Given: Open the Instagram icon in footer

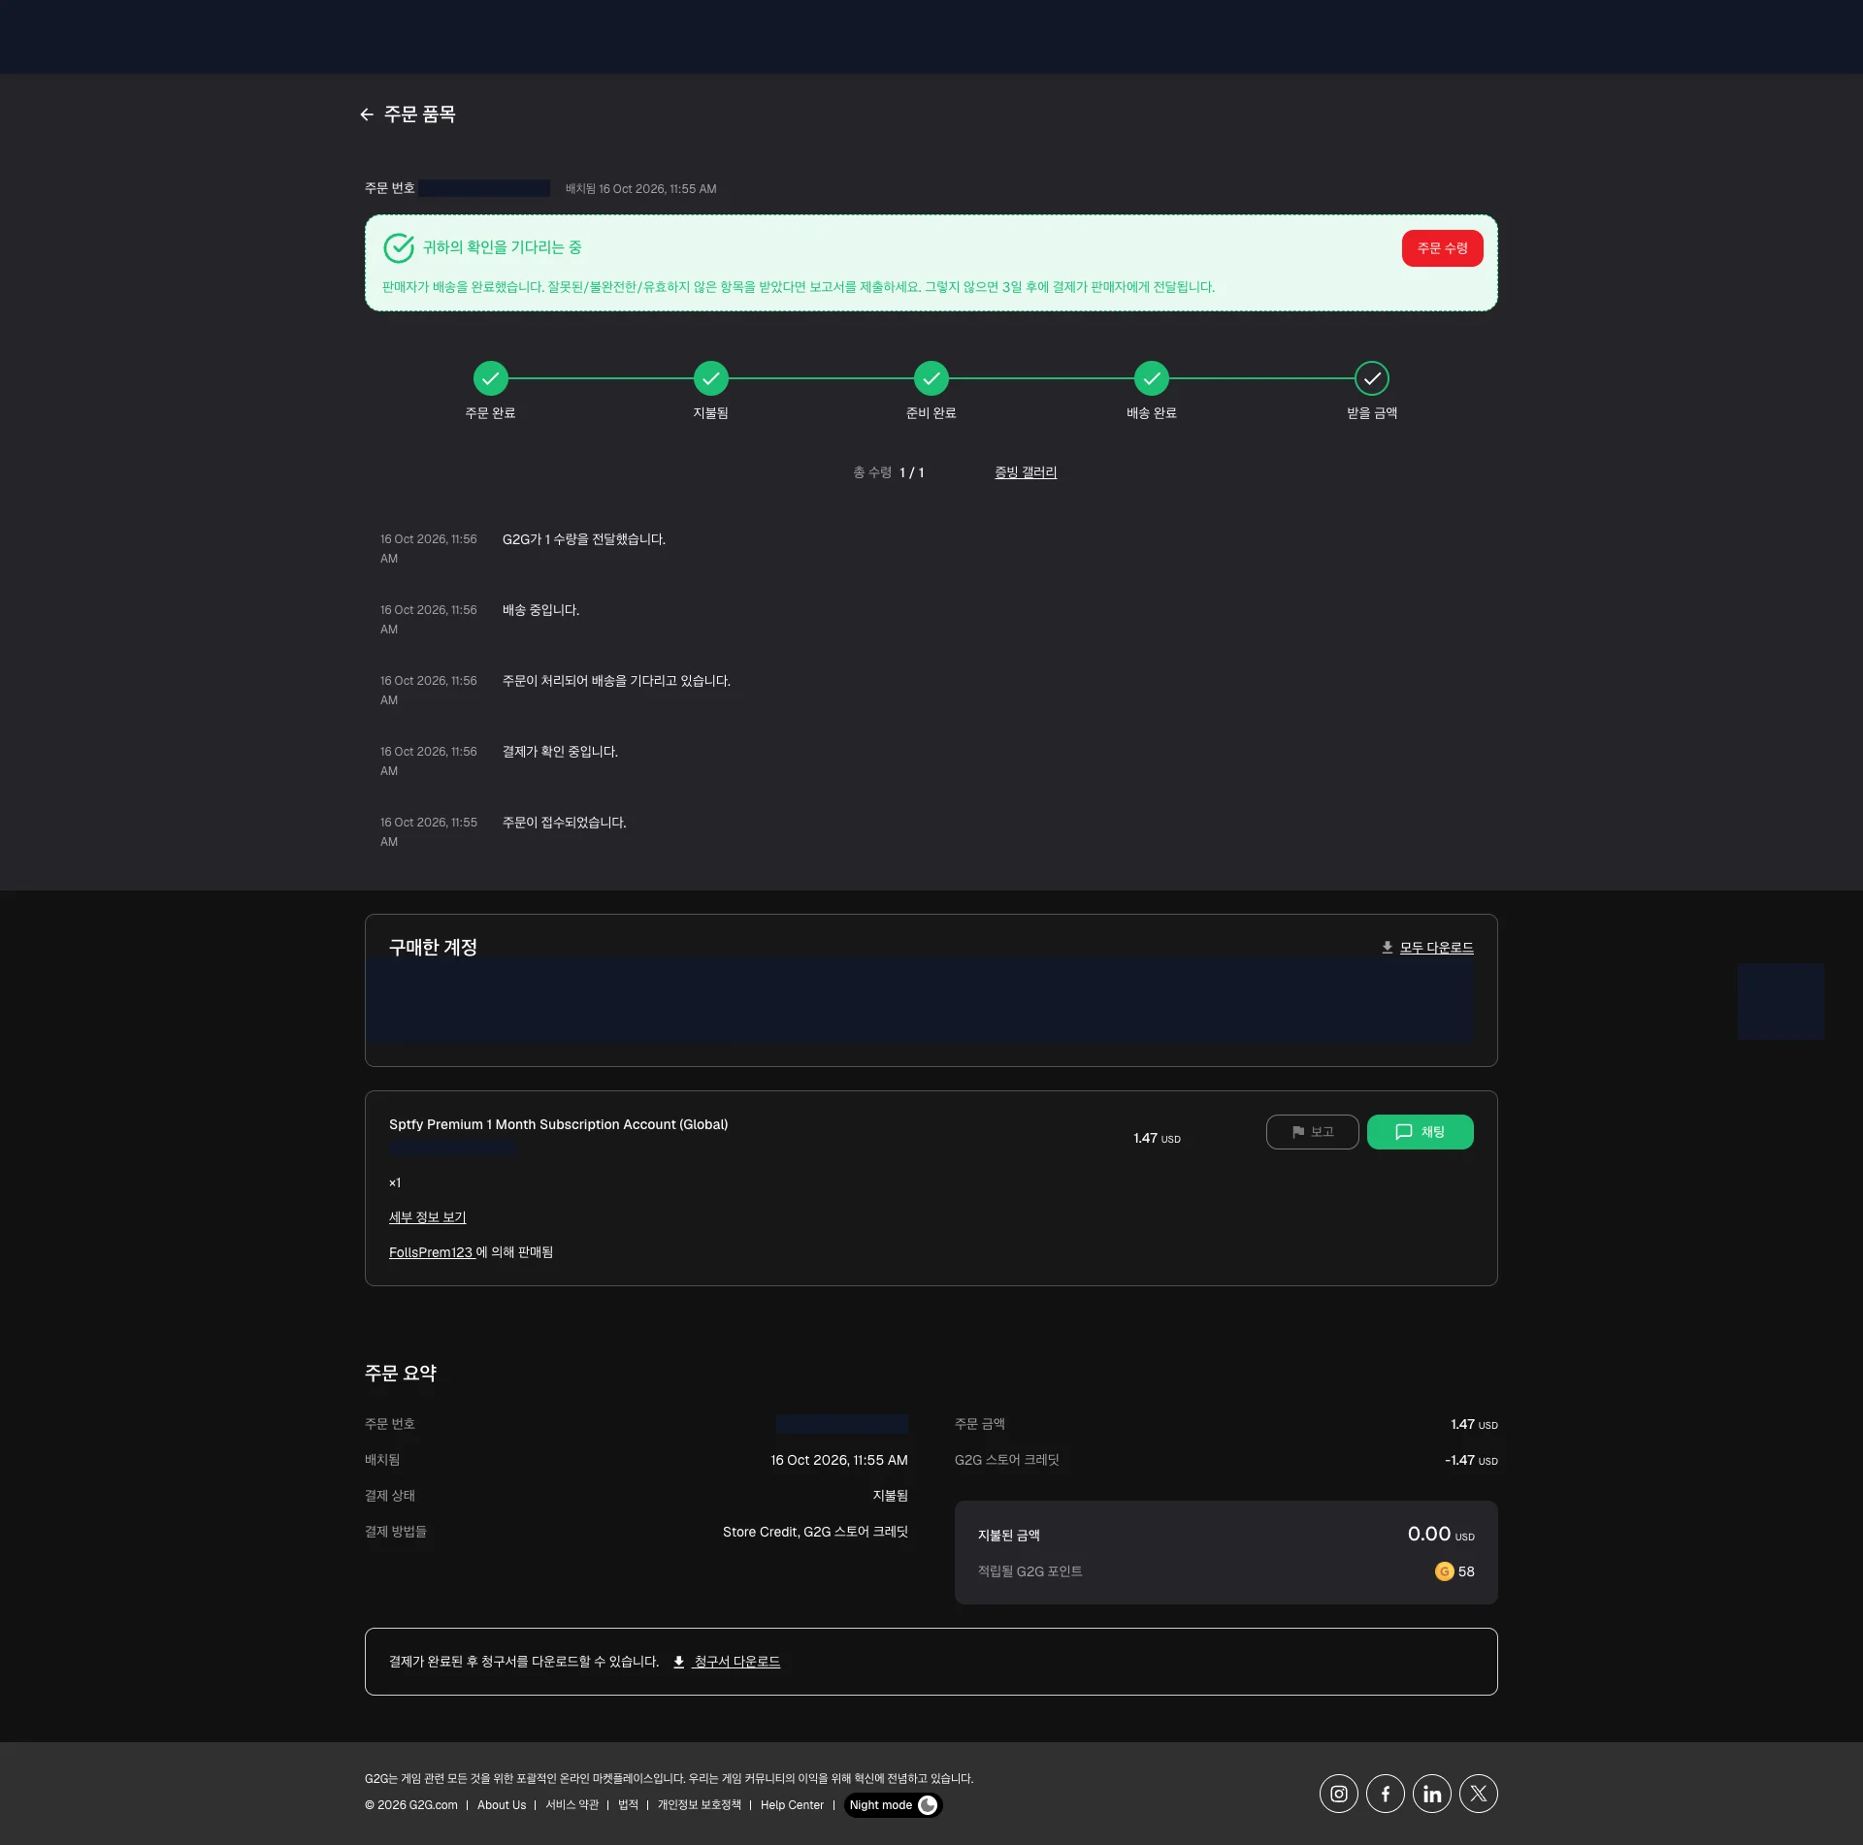Looking at the screenshot, I should point(1339,1794).
